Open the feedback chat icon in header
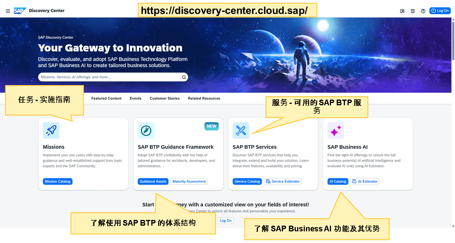455x243 pixels. [x=402, y=11]
